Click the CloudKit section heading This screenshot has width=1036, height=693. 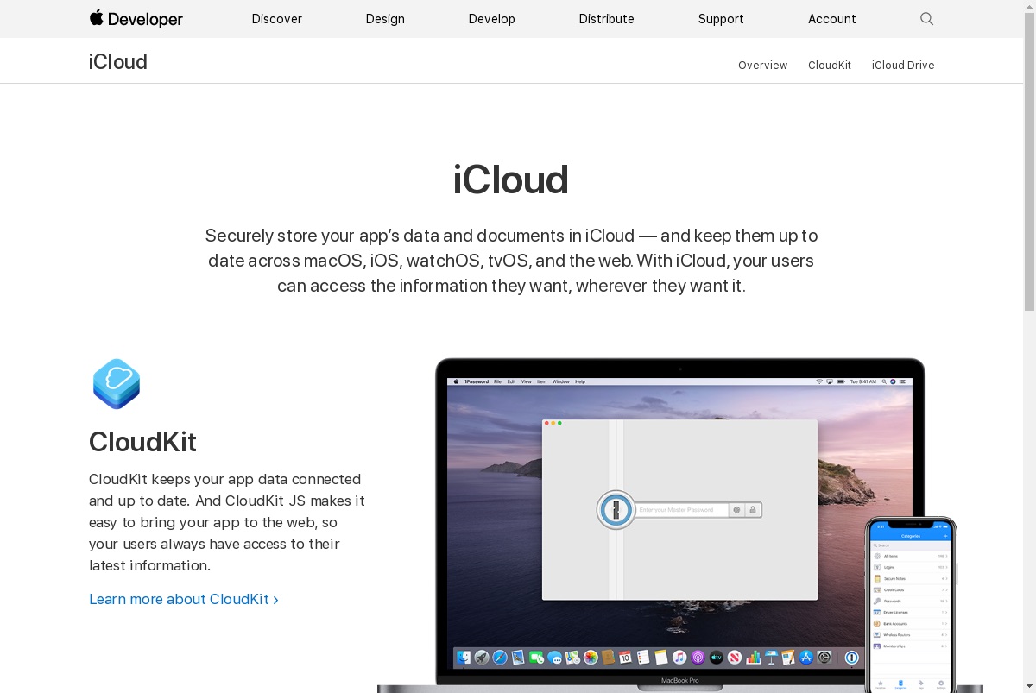coord(142,442)
